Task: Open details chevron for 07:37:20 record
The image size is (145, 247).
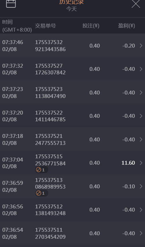Action: 141,116
